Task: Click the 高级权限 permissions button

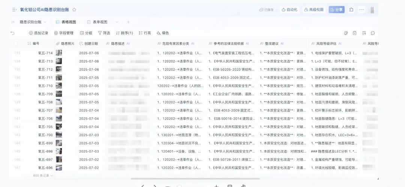Action: point(314,10)
